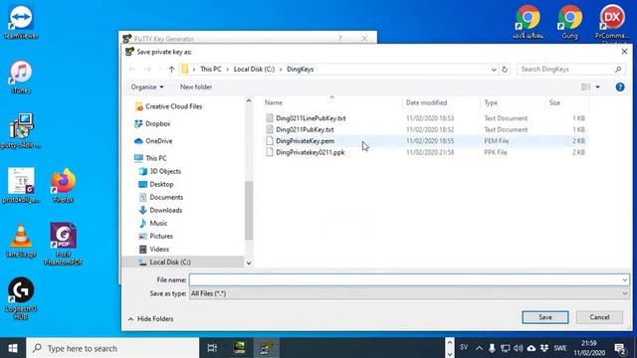This screenshot has height=358, width=637.
Task: Open the VLC media file on desktop
Action: 21,241
